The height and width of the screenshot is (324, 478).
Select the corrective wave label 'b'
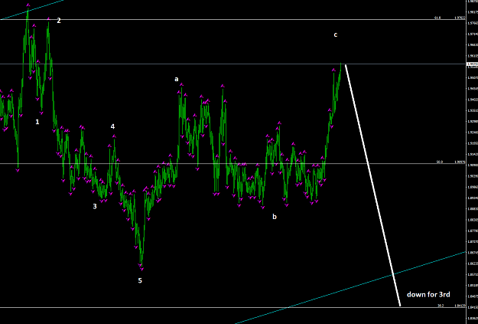(x=275, y=217)
